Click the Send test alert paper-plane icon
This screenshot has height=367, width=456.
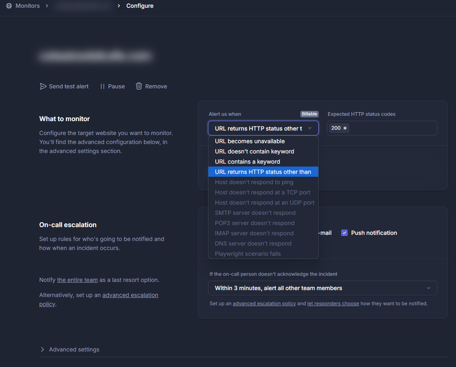pos(43,86)
